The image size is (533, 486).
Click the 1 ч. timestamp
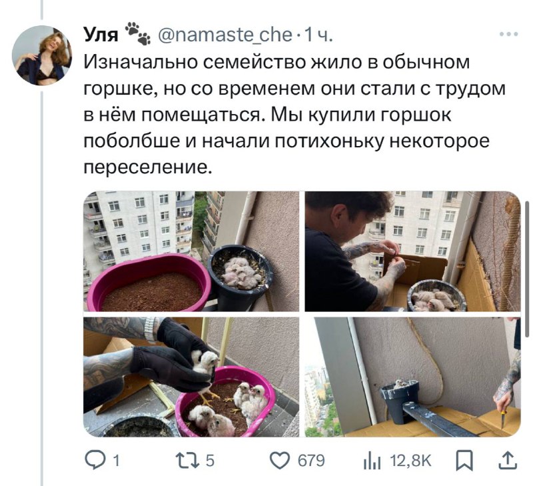tap(318, 35)
